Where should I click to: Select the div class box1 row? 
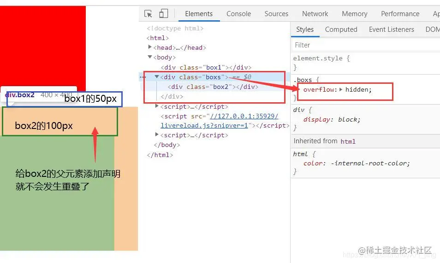pos(206,67)
